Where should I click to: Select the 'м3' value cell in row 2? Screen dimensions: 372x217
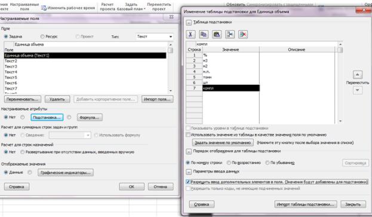(231, 60)
